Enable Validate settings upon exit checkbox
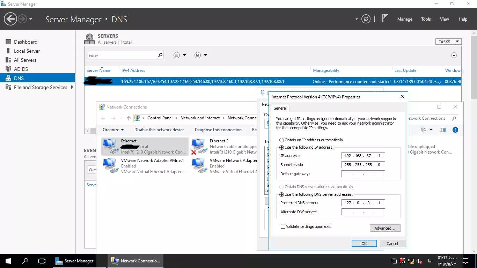The image size is (477, 268). coord(283,226)
